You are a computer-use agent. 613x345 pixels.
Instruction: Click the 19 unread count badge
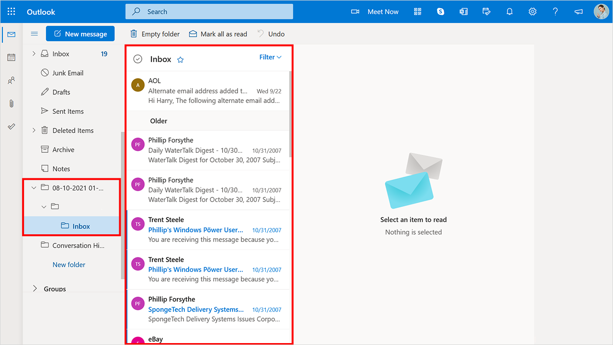[x=104, y=54]
